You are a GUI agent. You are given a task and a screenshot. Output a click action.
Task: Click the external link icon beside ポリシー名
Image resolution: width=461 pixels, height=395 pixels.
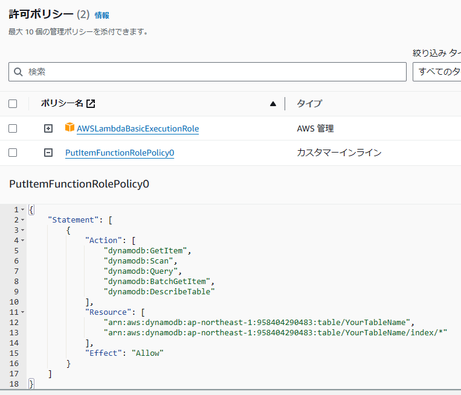pos(91,104)
